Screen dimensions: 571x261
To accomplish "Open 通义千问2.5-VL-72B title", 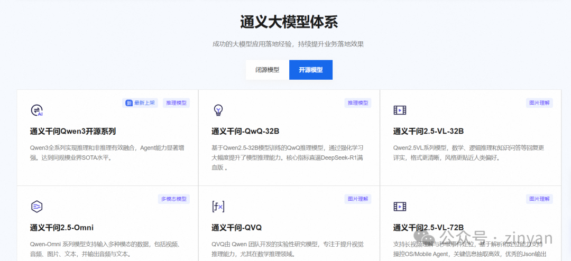I will (x=428, y=228).
